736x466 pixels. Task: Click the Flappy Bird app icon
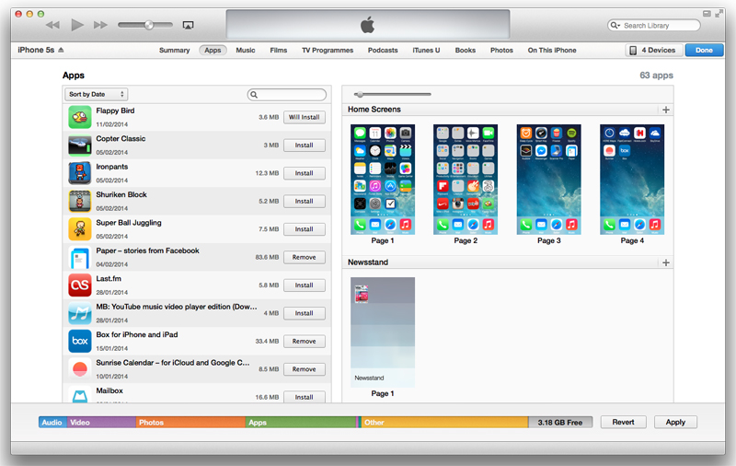coord(80,117)
